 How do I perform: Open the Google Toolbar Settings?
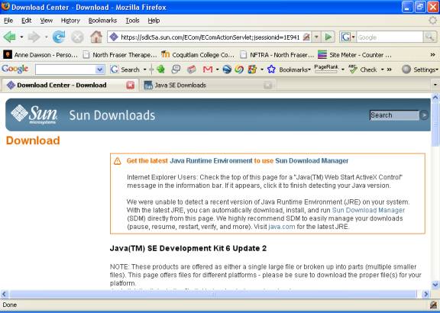pos(420,69)
